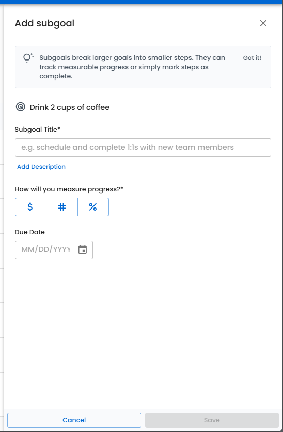Image resolution: width=283 pixels, height=432 pixels.
Task: Click the target goal icon
Action: click(20, 107)
